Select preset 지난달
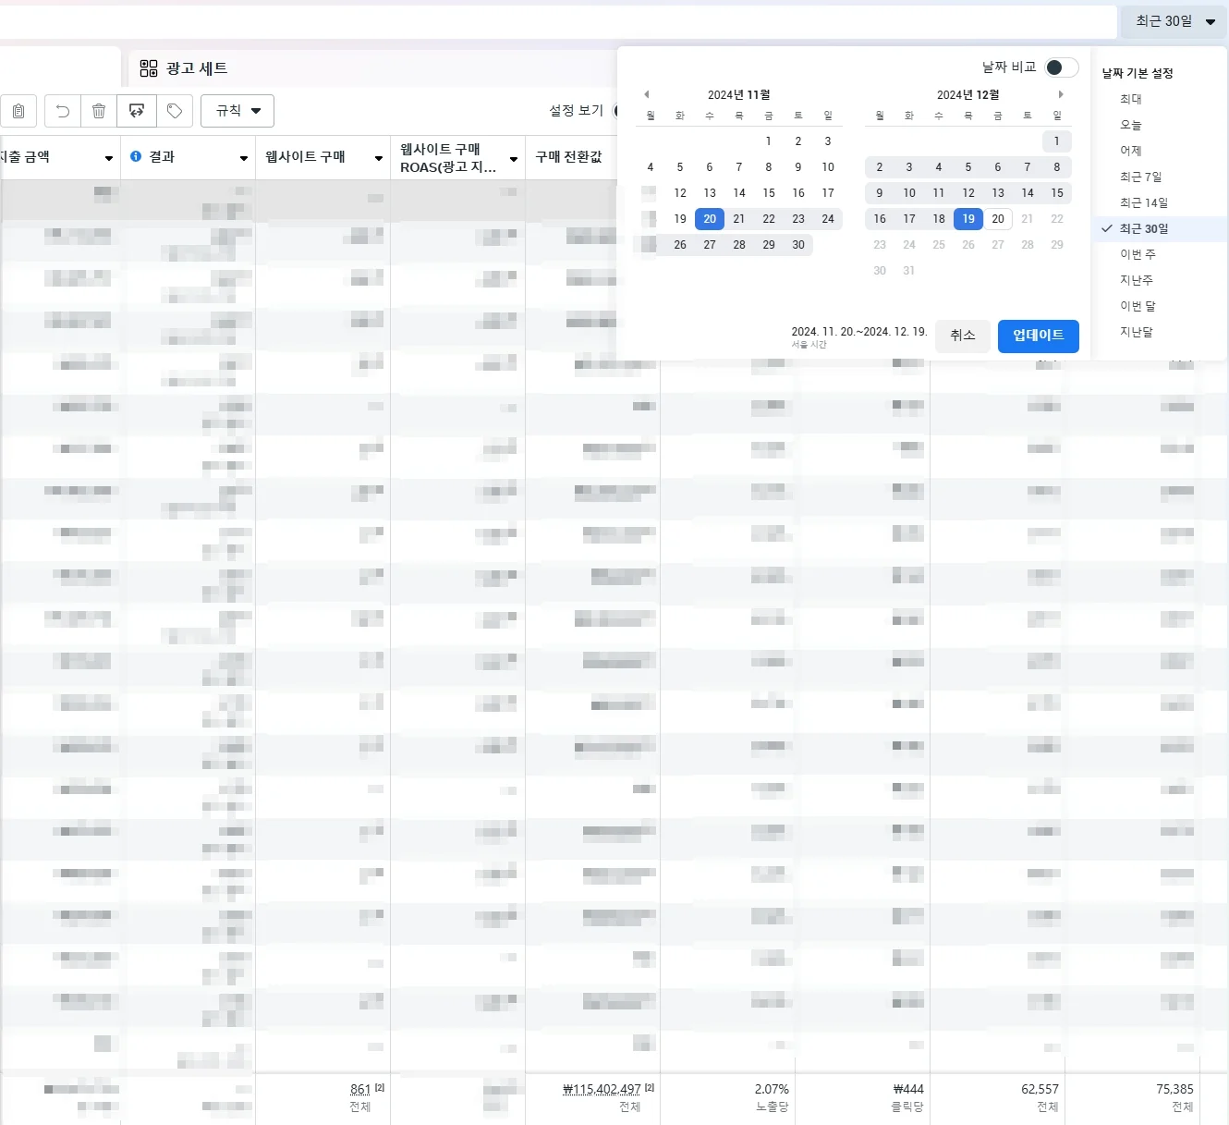The image size is (1229, 1125). click(1136, 332)
